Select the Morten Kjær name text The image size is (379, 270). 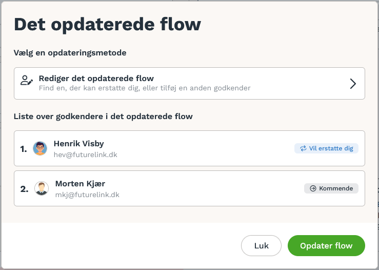[80, 184]
